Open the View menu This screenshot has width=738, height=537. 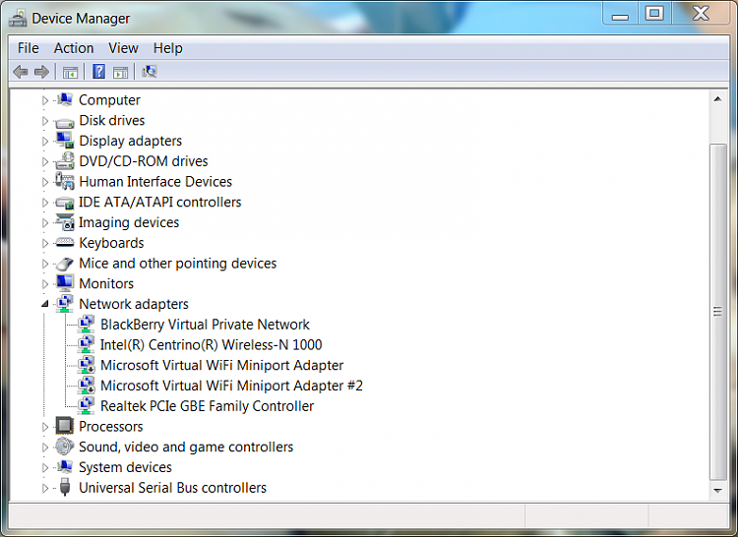[x=123, y=48]
